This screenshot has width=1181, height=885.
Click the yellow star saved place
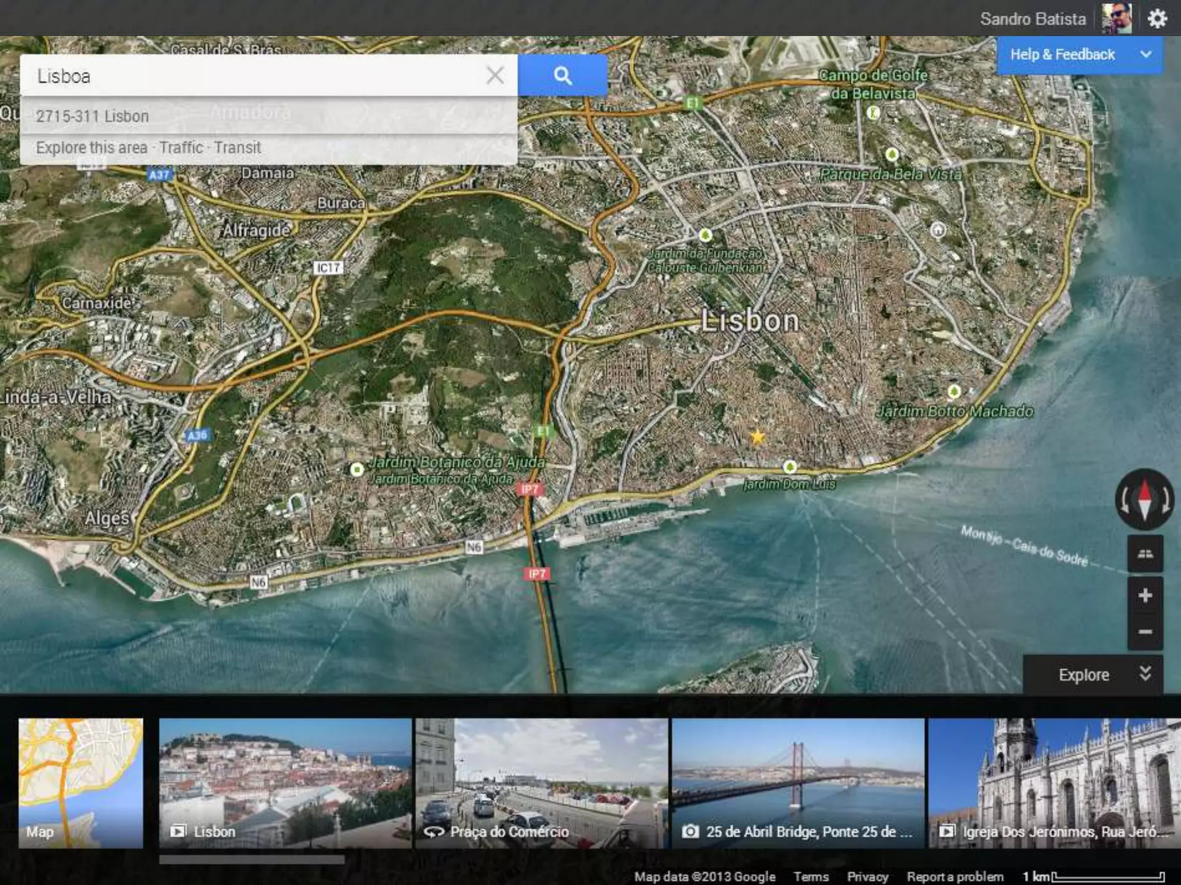tap(757, 437)
